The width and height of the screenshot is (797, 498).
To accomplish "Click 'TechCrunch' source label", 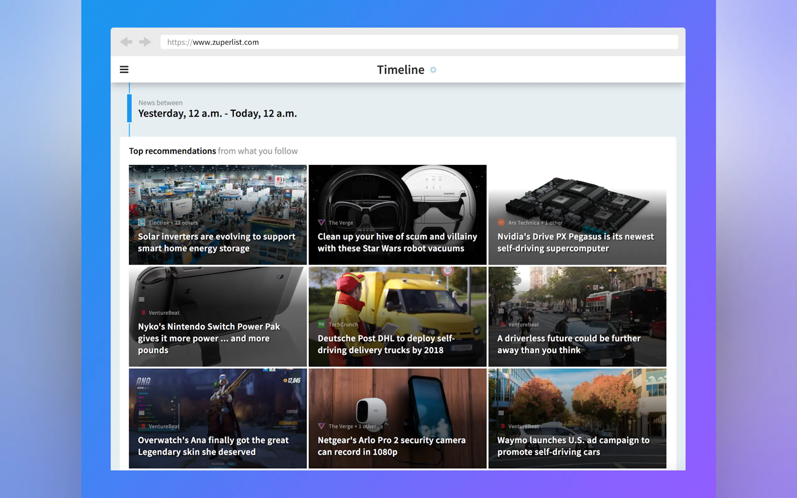I will 343,325.
